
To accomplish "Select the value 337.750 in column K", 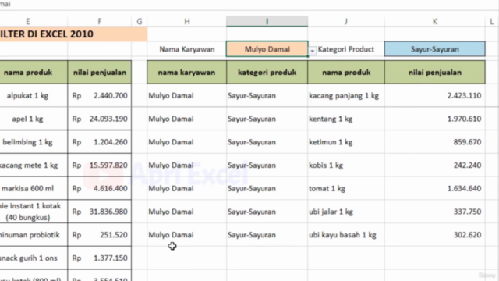I will coord(435,212).
